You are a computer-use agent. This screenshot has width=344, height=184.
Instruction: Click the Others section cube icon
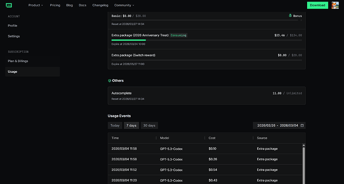(x=110, y=81)
